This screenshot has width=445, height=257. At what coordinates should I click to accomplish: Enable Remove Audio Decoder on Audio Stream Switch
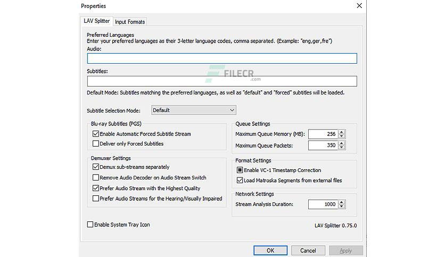[96, 177]
